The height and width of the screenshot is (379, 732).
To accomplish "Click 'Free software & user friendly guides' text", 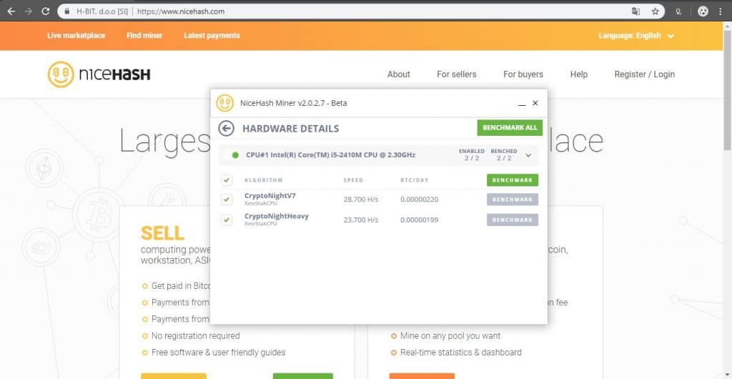I will pos(219,353).
